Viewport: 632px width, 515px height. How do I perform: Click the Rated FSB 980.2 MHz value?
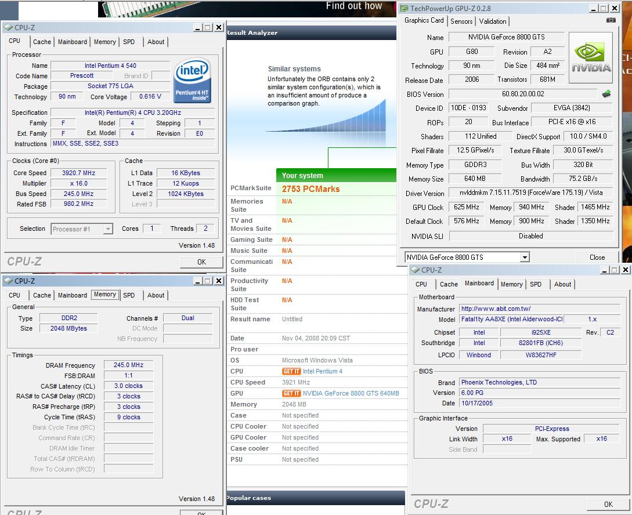(x=78, y=204)
